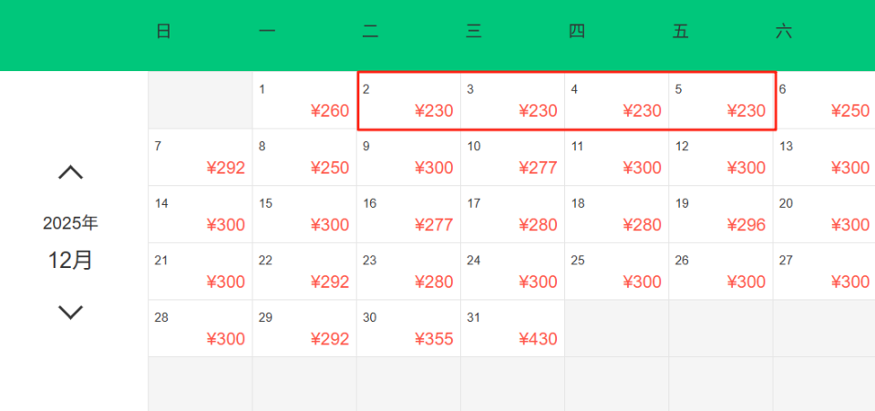Pick December 31 priced ¥430

click(512, 328)
